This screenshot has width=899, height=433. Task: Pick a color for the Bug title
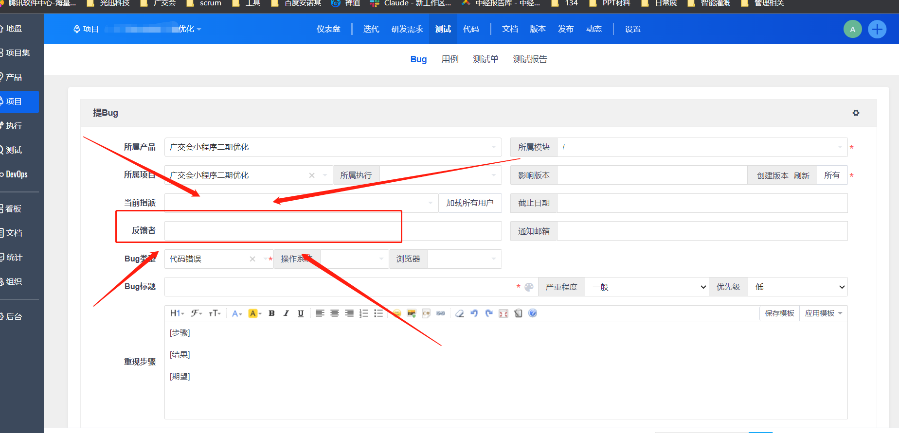[529, 287]
